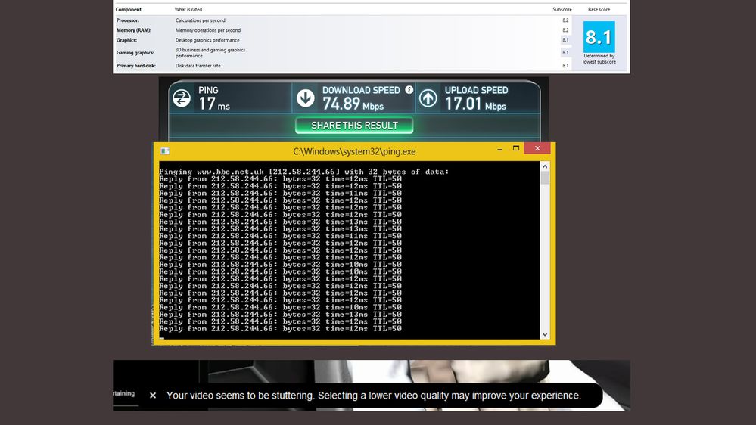This screenshot has width=756, height=425.
Task: Click the 'Base score' column header
Action: pyautogui.click(x=599, y=9)
